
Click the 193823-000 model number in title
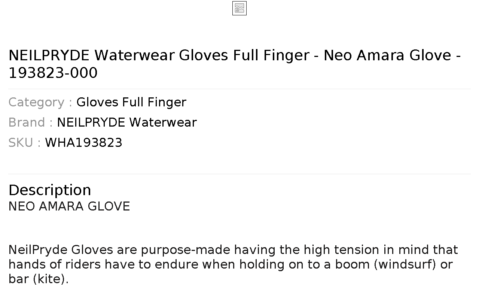click(x=53, y=73)
